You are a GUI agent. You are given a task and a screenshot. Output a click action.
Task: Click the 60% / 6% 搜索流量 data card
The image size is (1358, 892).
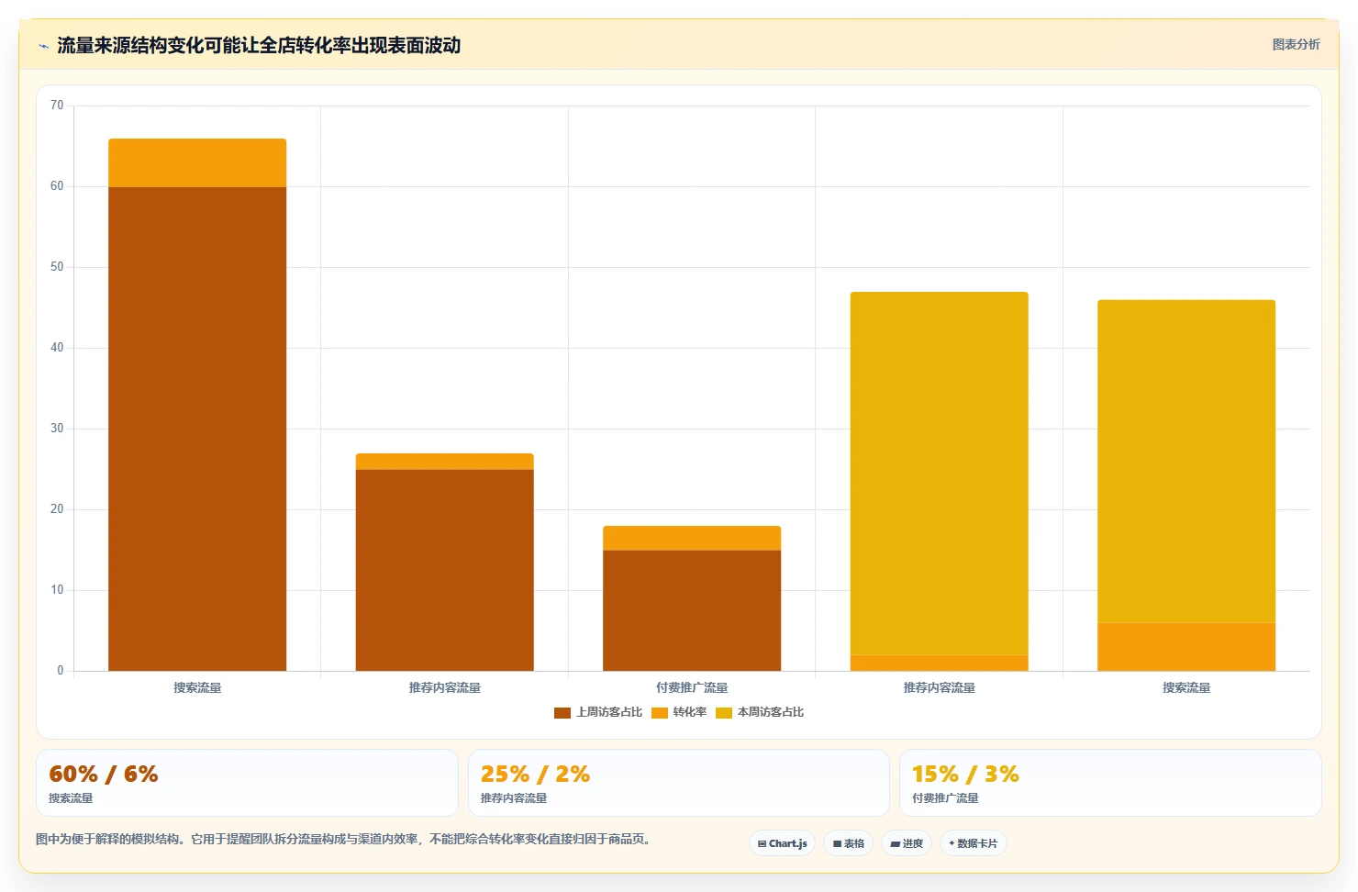[247, 783]
